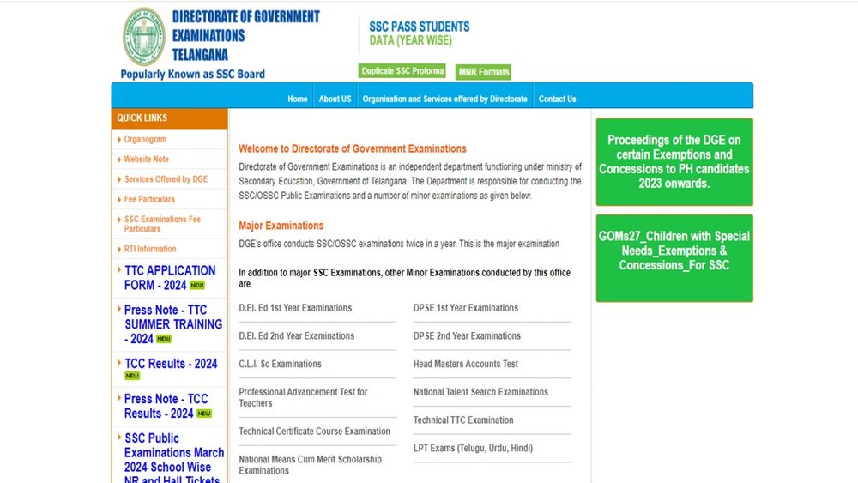
Task: Click LPT Exams (Telugu, Urdu, Hindi)
Action: tap(473, 448)
